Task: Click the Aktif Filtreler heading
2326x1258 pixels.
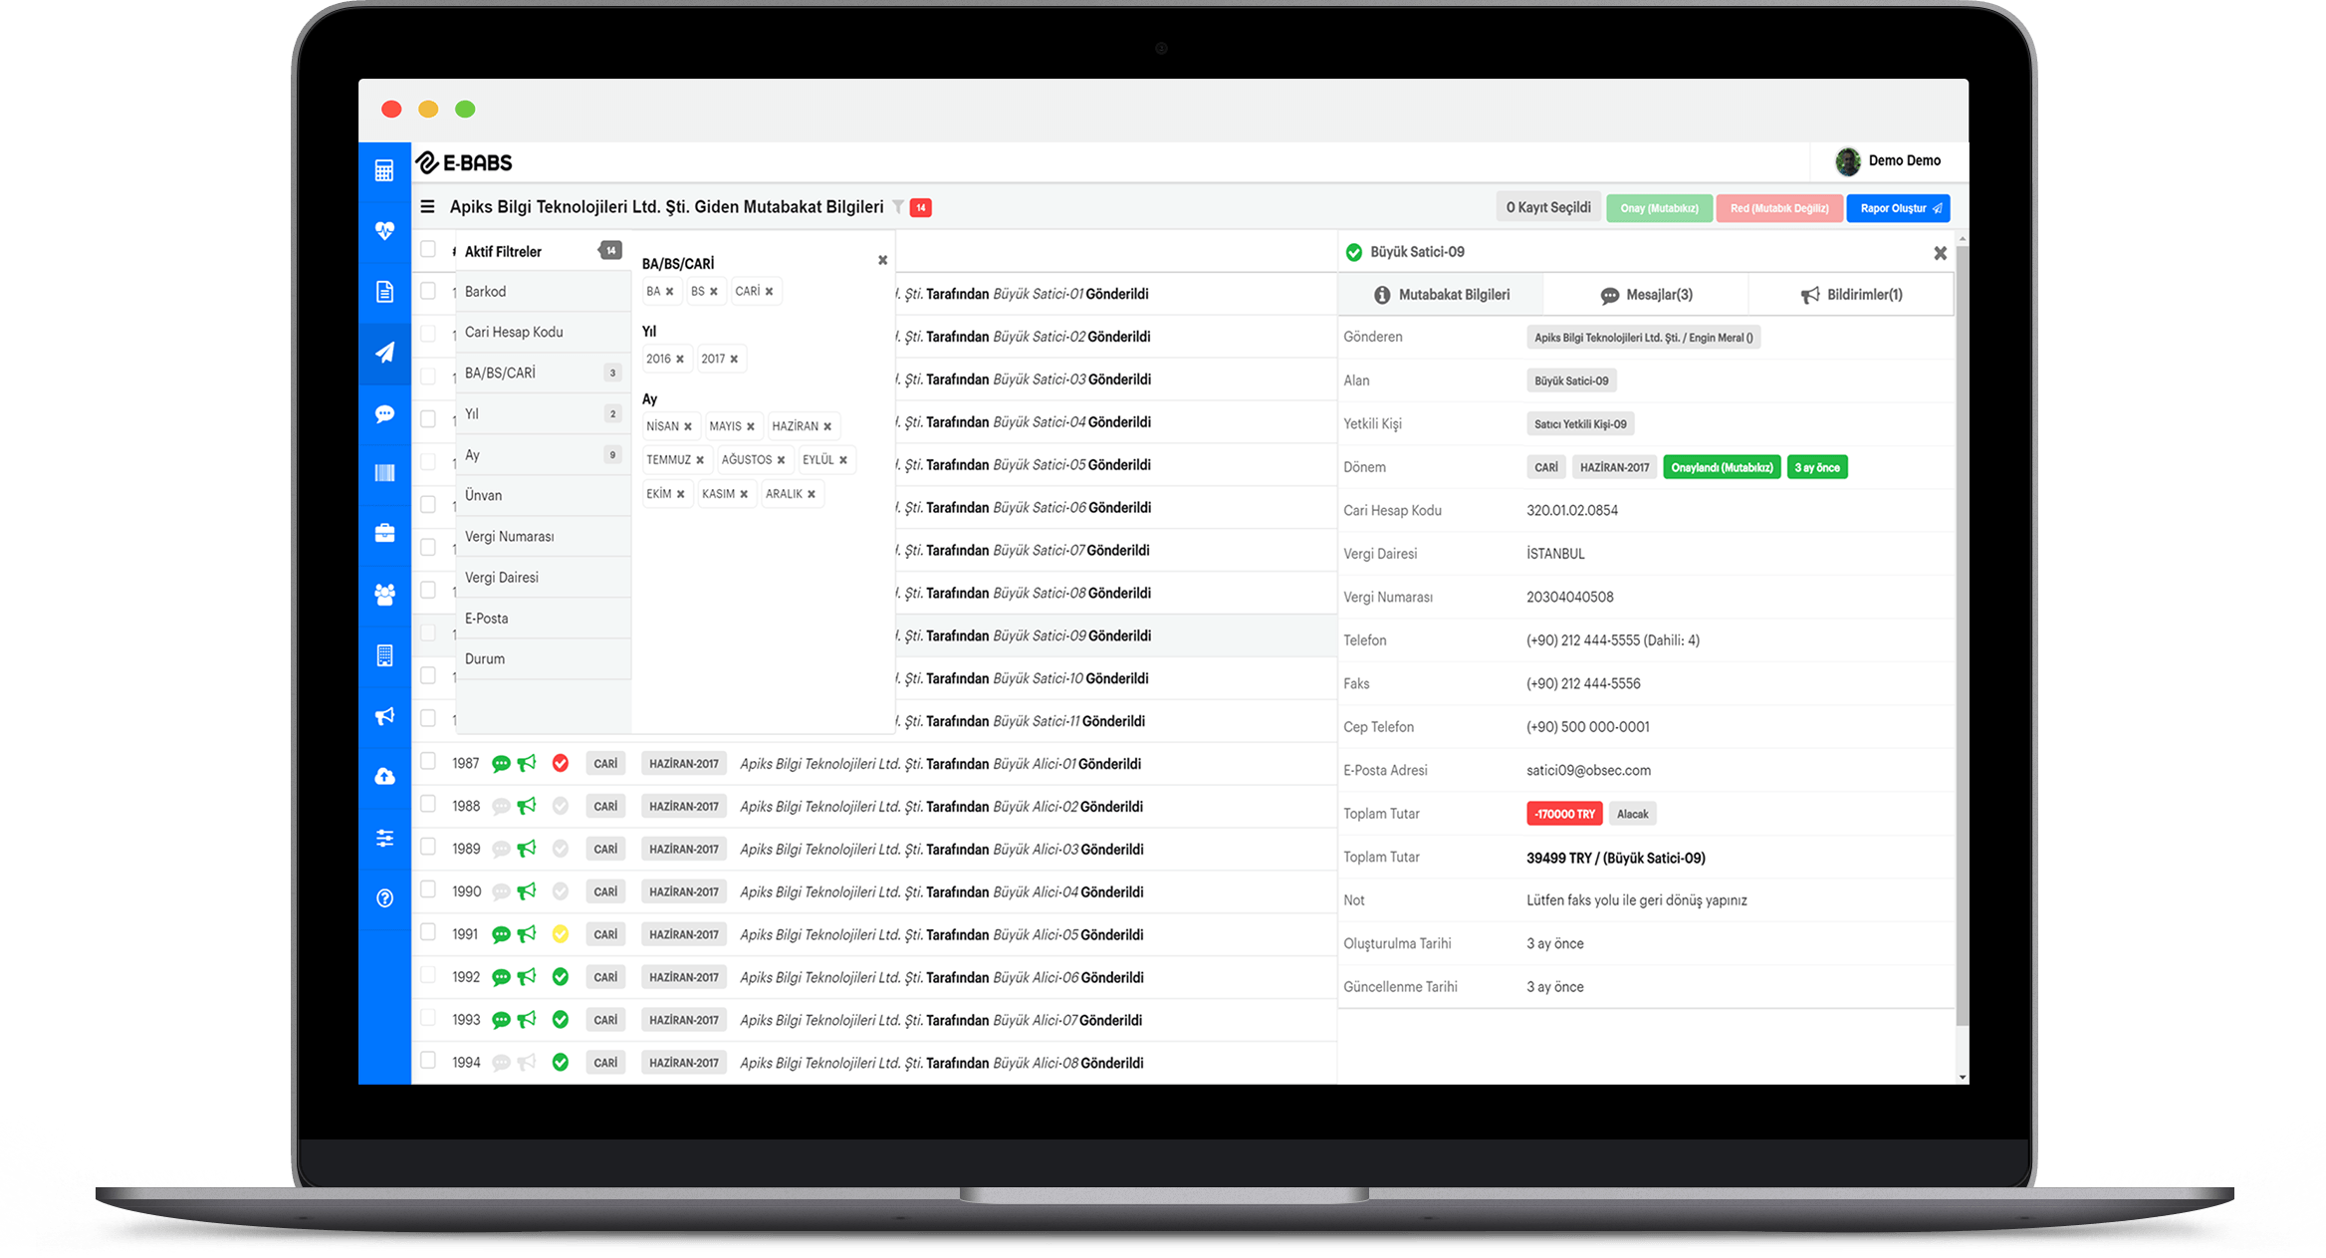Action: (503, 252)
